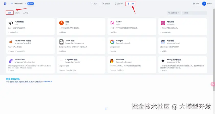
Task: Switch to the 工具 sub-tab
Action: click(x=9, y=13)
